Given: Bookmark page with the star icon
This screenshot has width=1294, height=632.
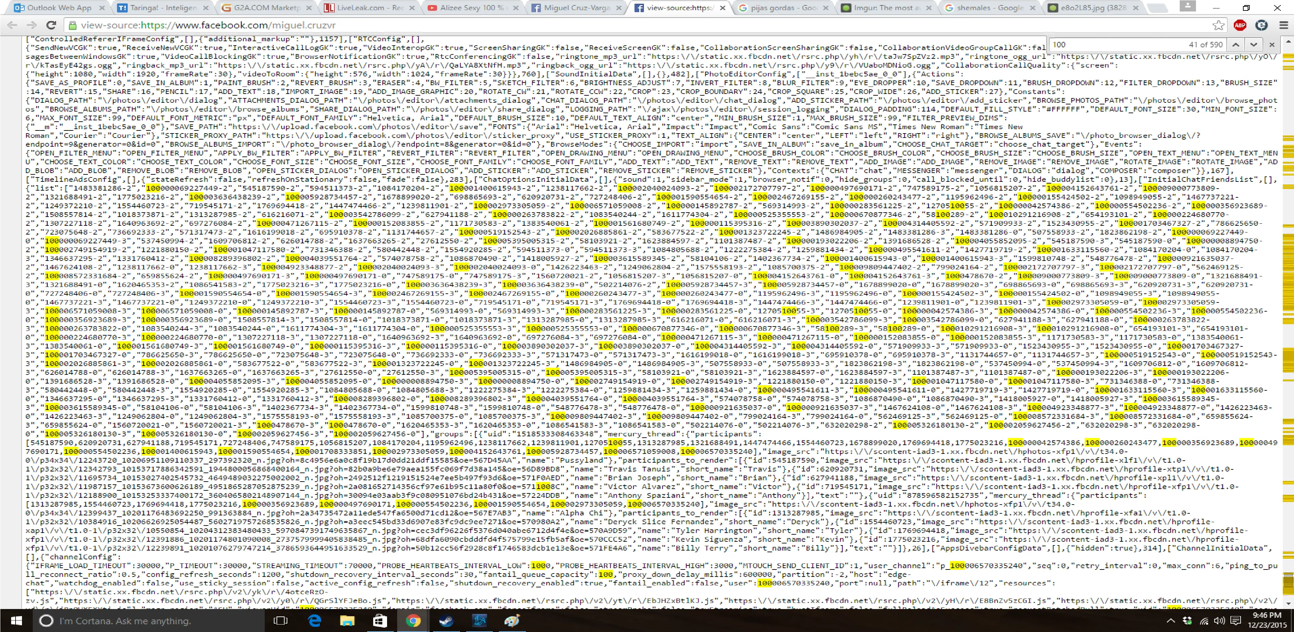Looking at the screenshot, I should [1218, 25].
